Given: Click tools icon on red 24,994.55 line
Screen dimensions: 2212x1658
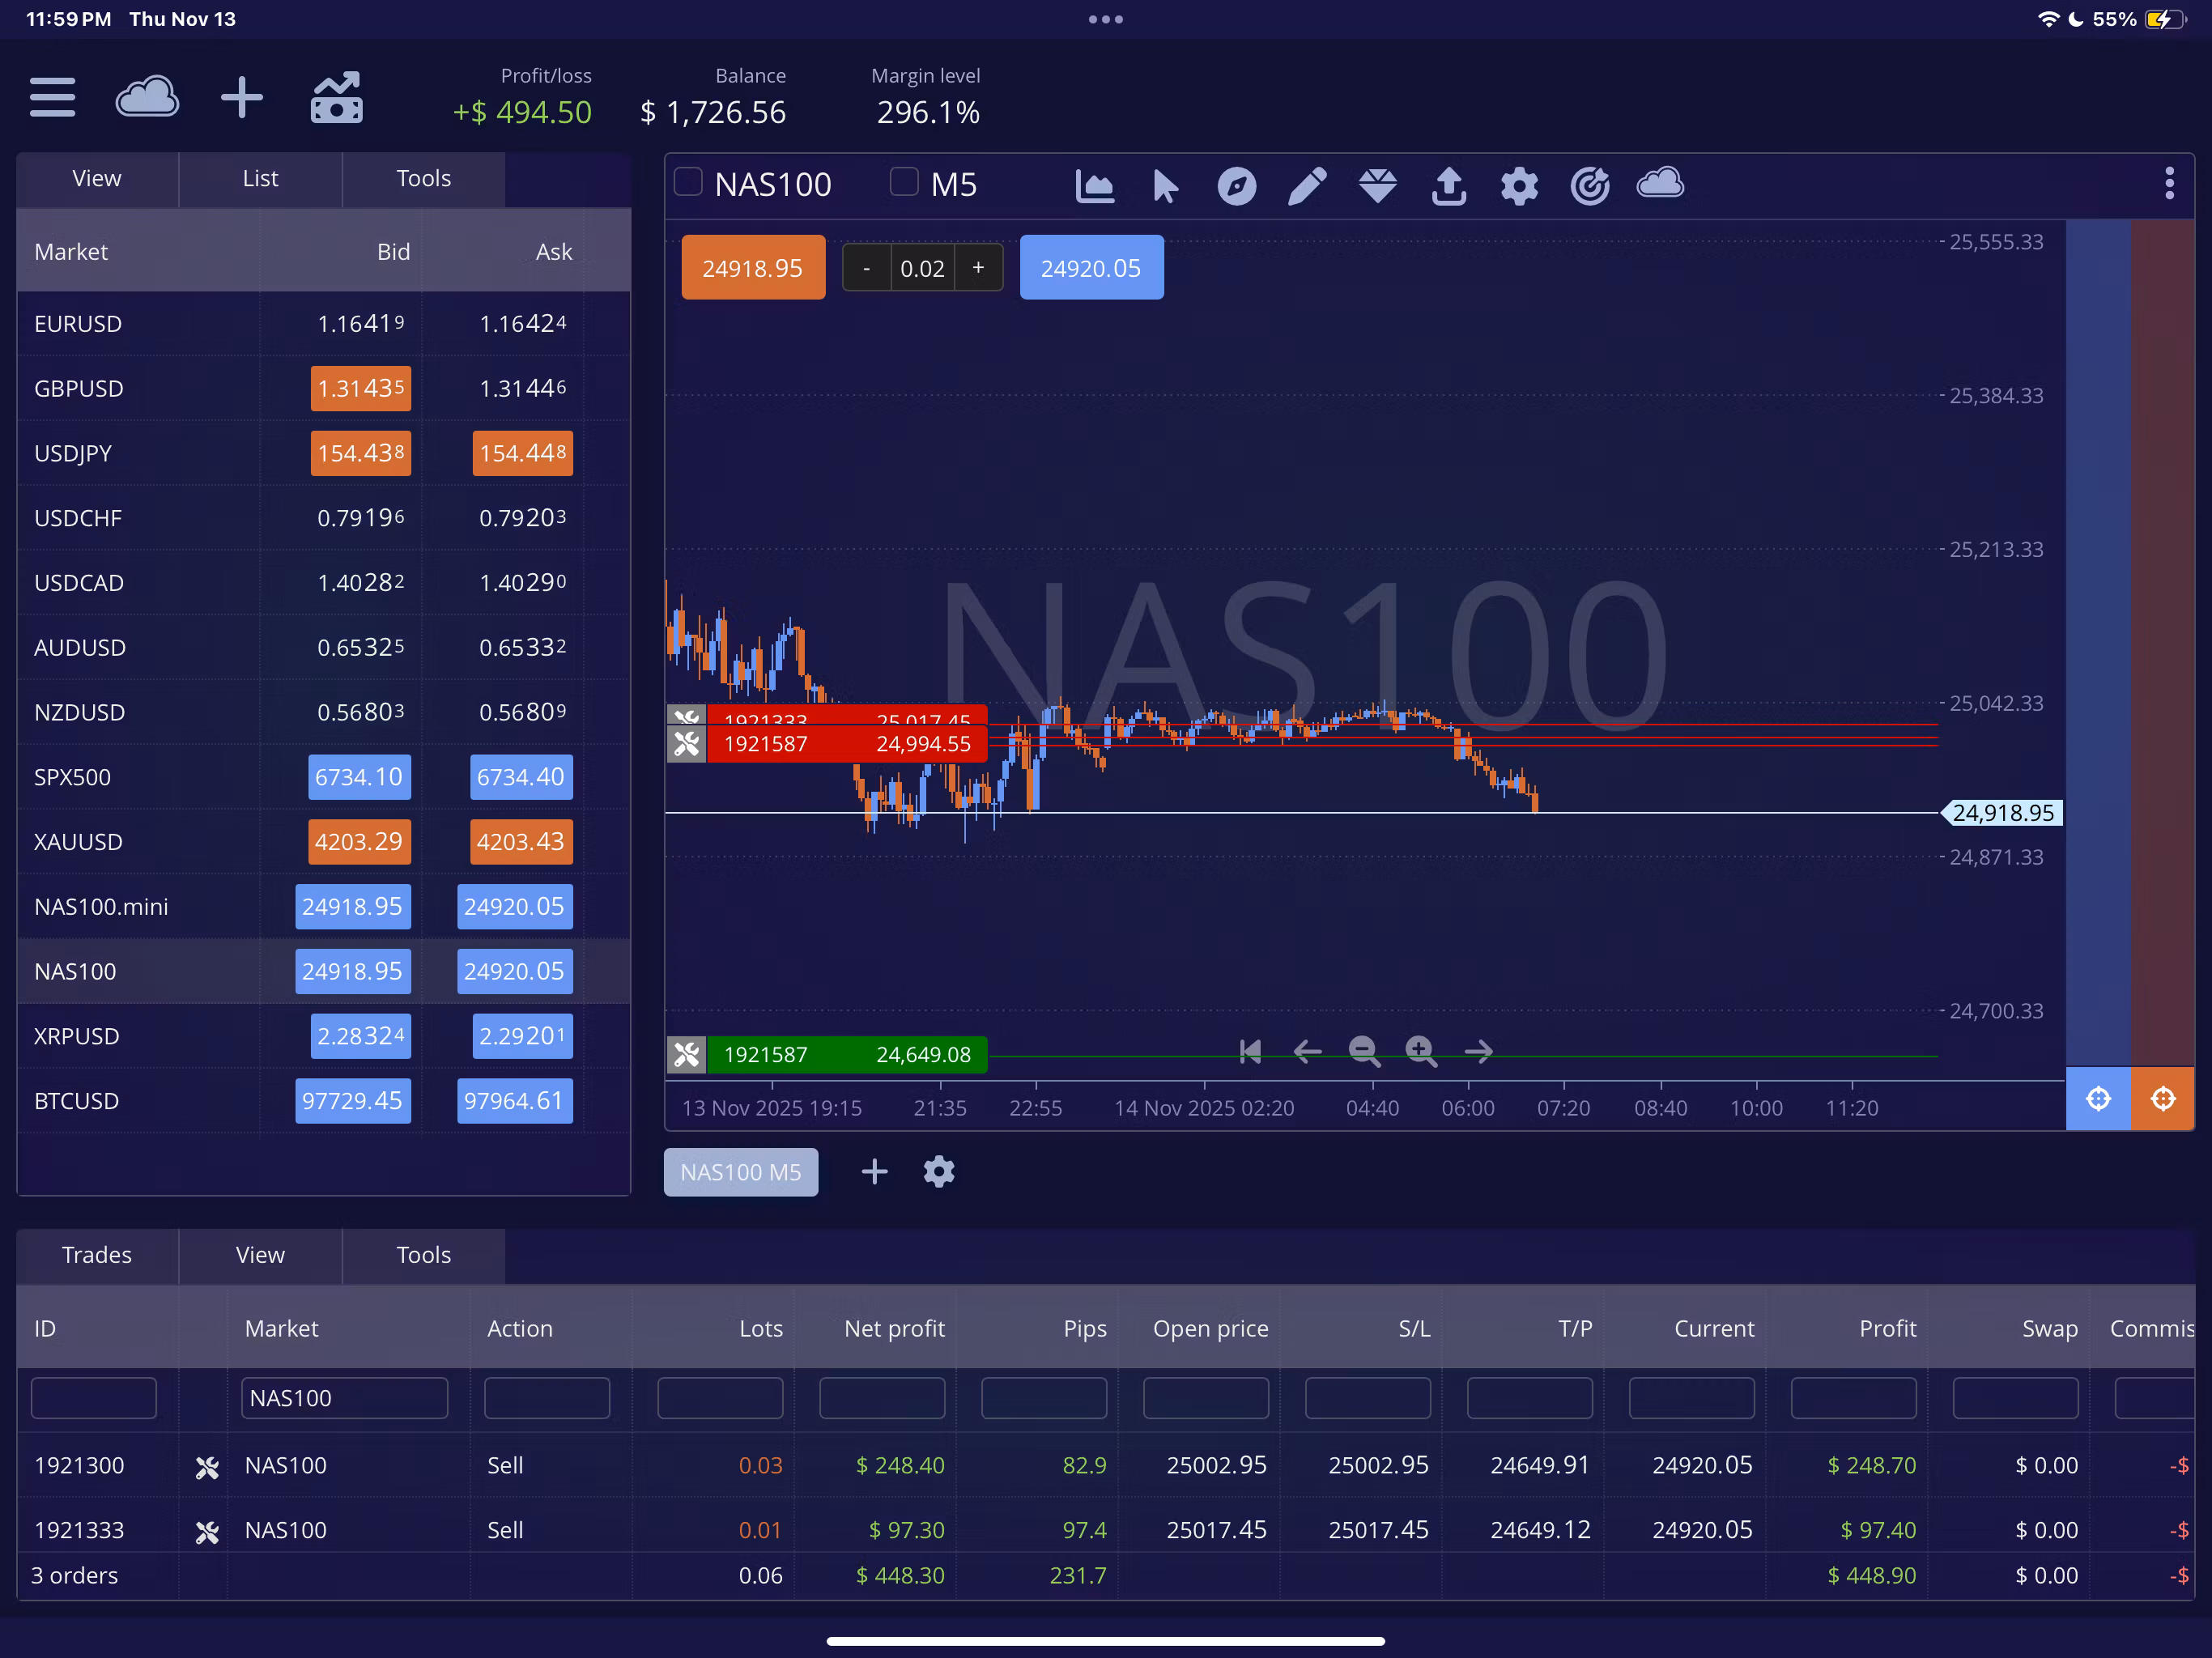Looking at the screenshot, I should tap(687, 744).
